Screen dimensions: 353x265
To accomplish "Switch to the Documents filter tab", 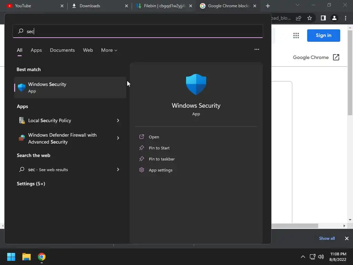I will (x=62, y=50).
